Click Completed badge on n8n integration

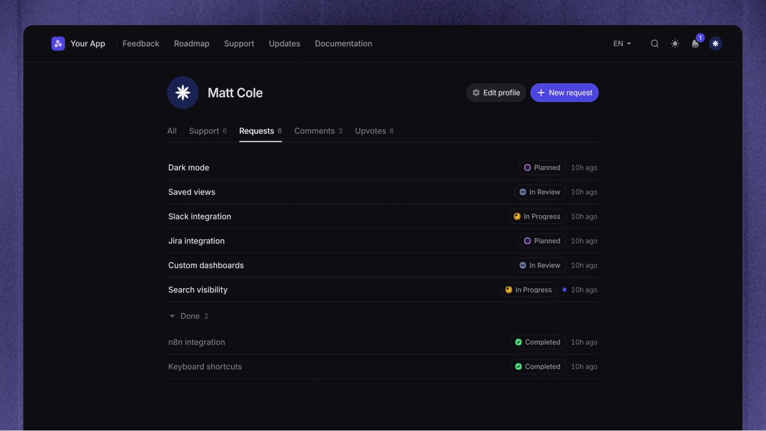[538, 342]
